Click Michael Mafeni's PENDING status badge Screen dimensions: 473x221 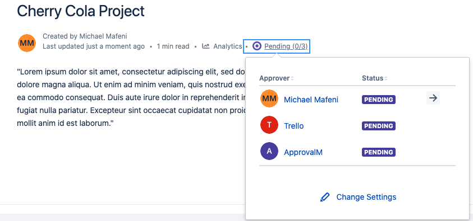pyautogui.click(x=379, y=100)
